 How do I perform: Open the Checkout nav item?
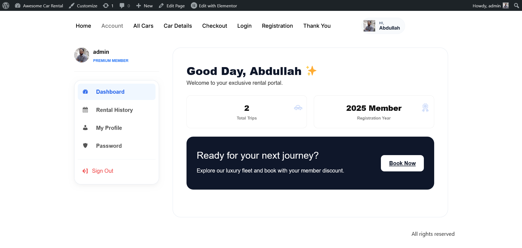tap(215, 26)
